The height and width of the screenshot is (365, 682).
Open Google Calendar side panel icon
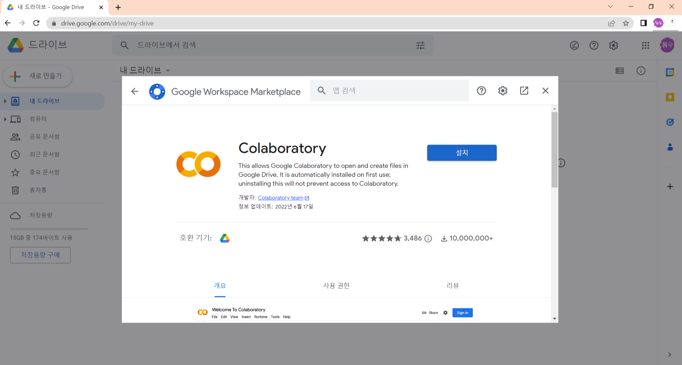point(670,72)
